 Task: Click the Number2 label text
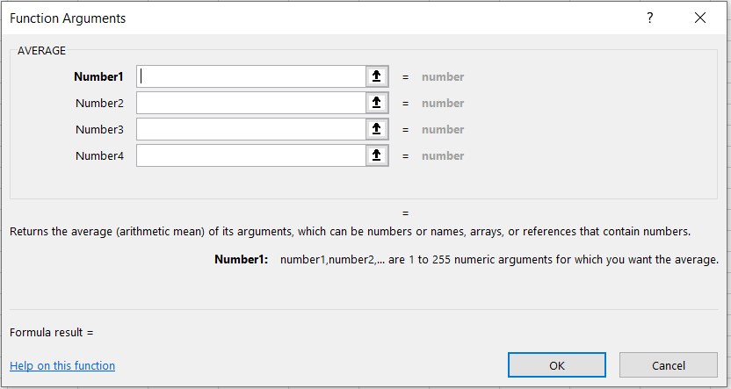99,103
